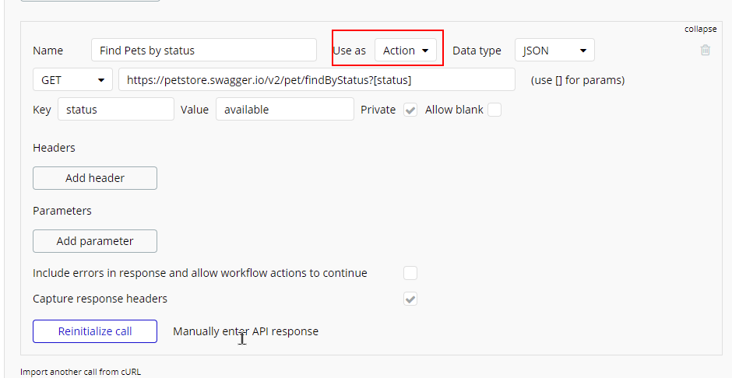The image size is (732, 378).
Task: Toggle the Private checkbox for status
Action: click(x=410, y=110)
